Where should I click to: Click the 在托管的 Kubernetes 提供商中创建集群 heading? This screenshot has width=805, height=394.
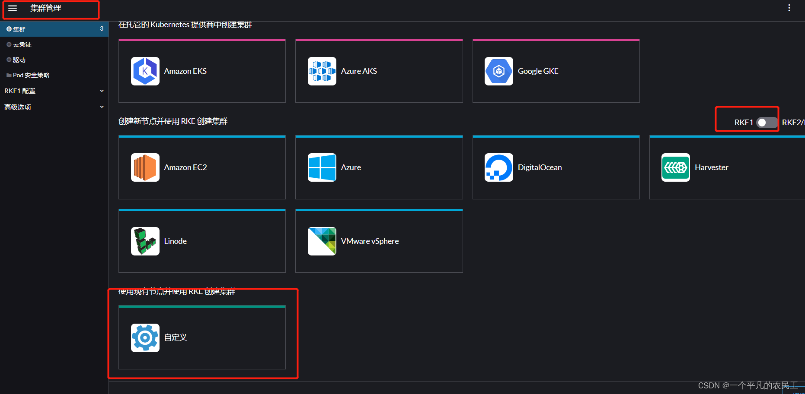point(185,25)
